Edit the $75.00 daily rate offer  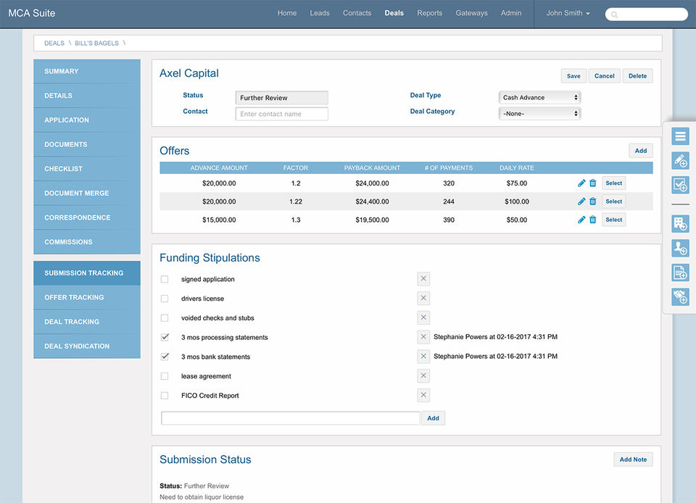point(581,183)
